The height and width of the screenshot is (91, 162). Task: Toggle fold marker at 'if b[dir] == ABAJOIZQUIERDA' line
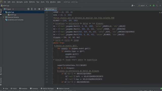click(53, 74)
